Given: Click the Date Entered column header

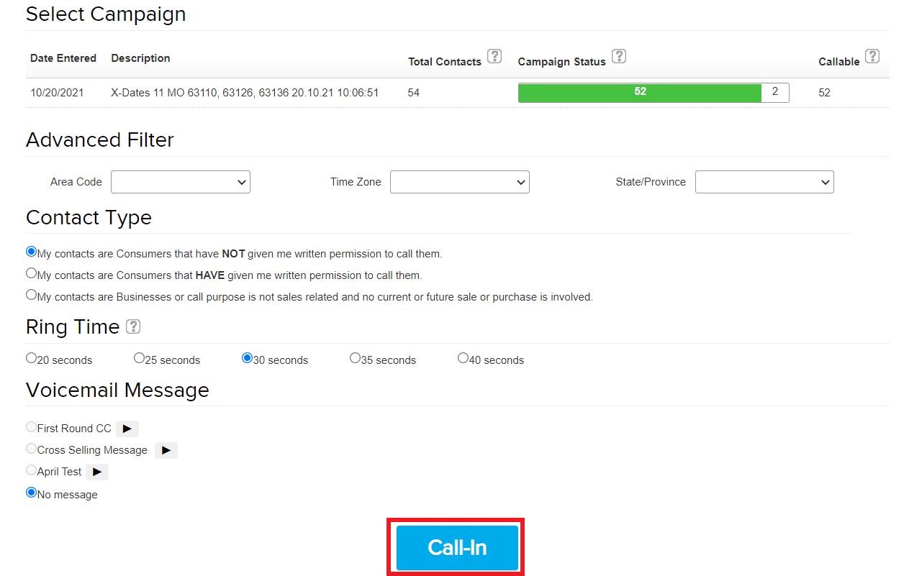Looking at the screenshot, I should coord(63,58).
